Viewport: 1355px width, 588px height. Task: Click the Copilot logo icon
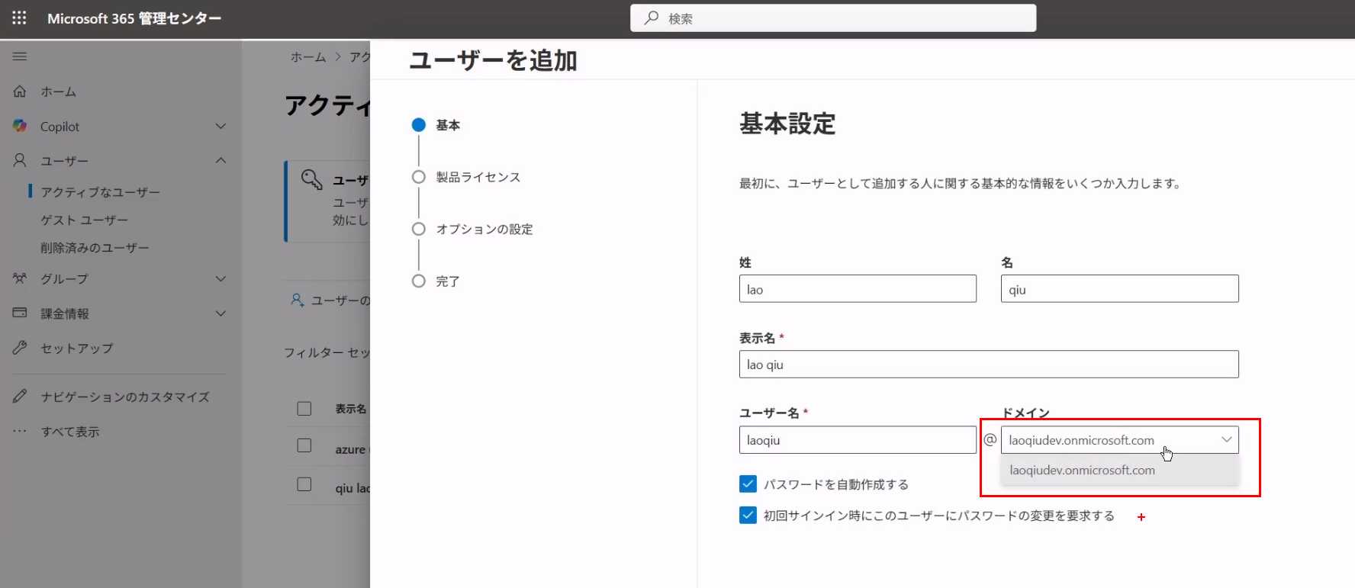point(20,127)
